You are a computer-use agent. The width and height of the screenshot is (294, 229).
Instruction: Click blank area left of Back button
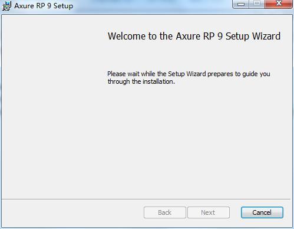pyautogui.click(x=72, y=212)
